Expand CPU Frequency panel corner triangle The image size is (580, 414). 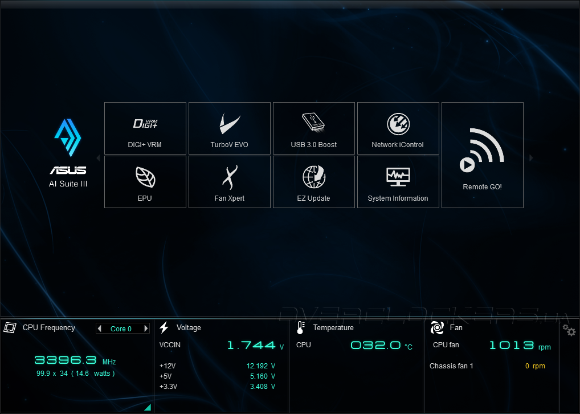click(x=148, y=407)
